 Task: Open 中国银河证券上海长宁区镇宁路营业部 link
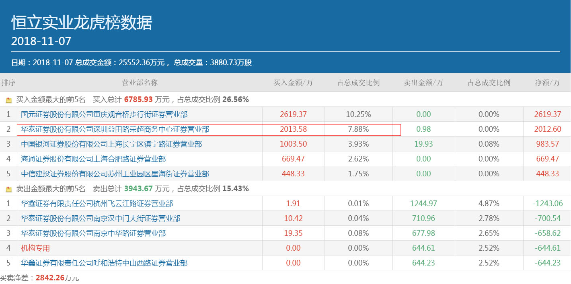tap(111, 144)
